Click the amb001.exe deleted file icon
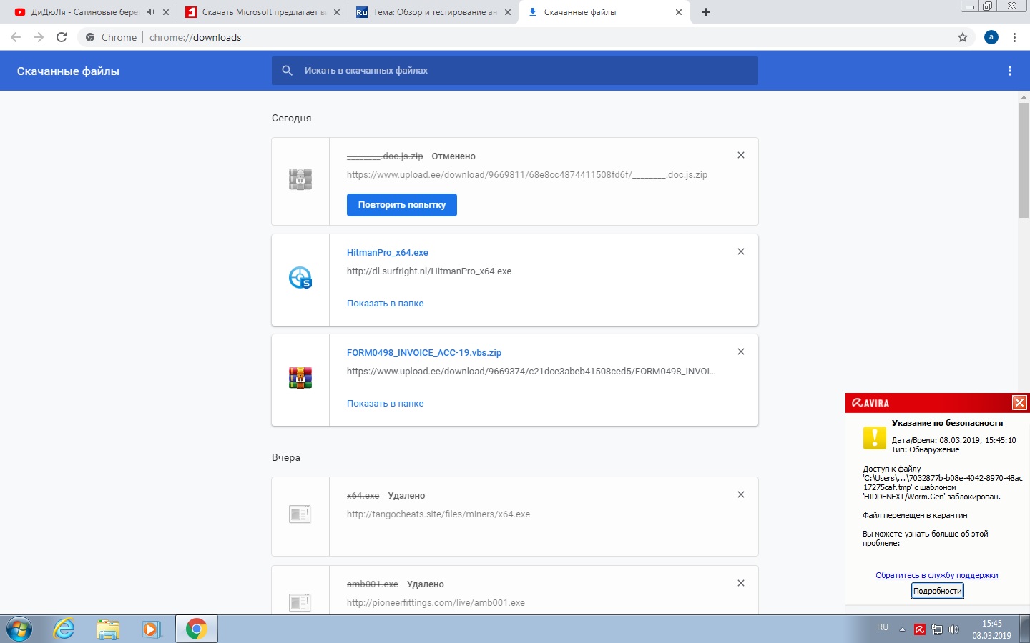The width and height of the screenshot is (1030, 643). [x=300, y=602]
